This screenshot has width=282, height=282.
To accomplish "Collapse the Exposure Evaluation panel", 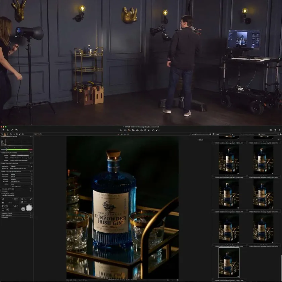I will pos(1,137).
